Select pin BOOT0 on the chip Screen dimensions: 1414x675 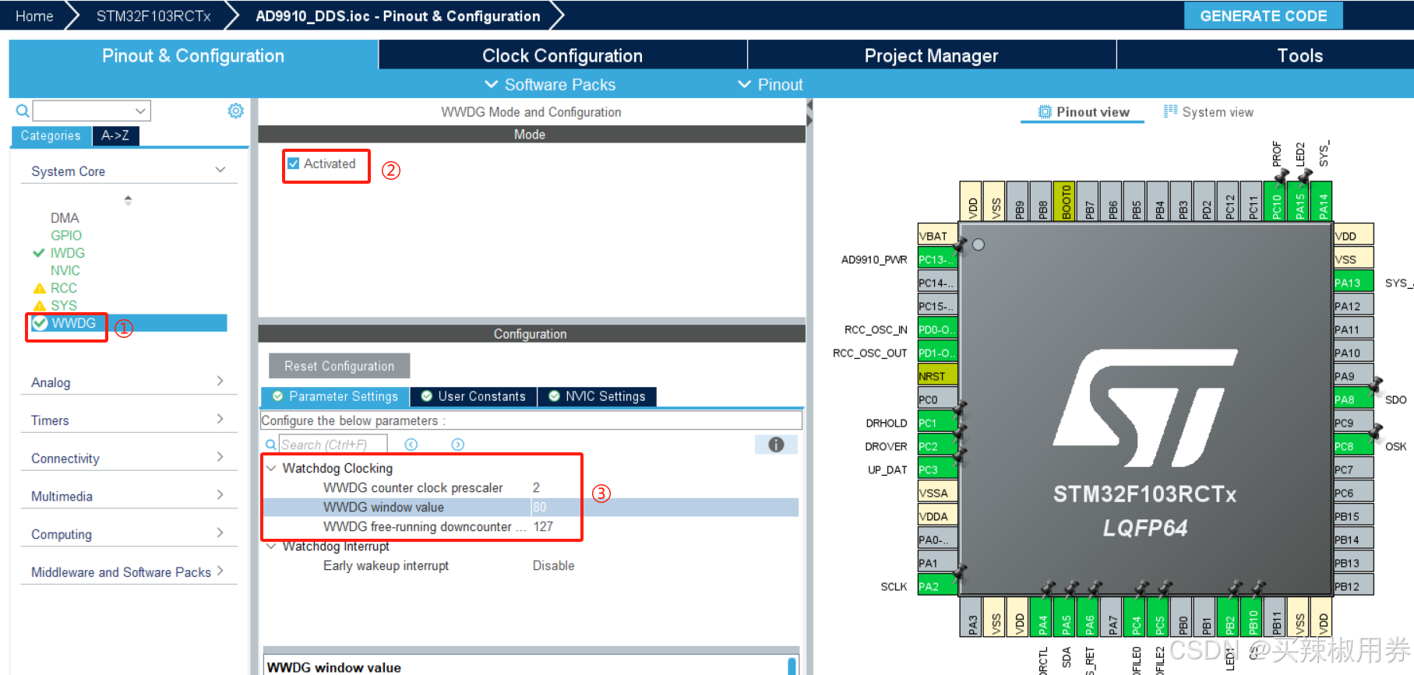[x=1064, y=202]
